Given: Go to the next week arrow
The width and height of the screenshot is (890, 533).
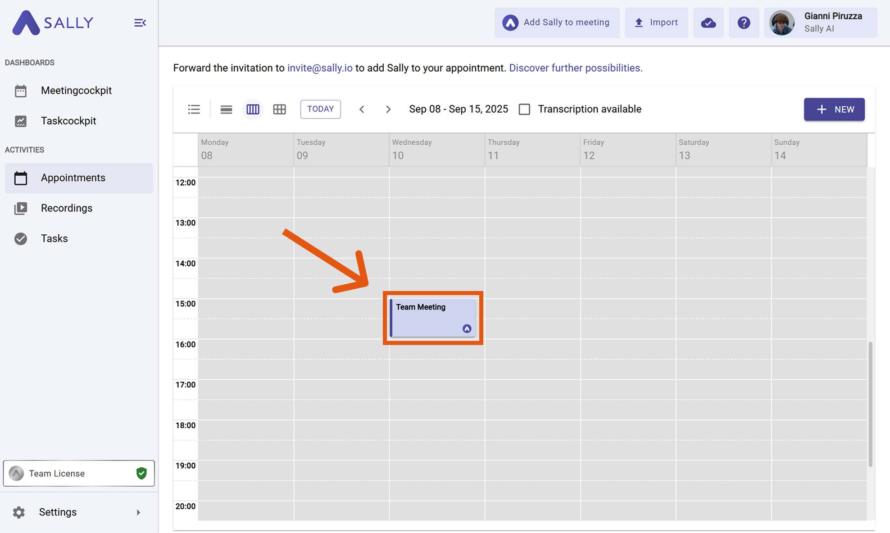Looking at the screenshot, I should click(388, 109).
